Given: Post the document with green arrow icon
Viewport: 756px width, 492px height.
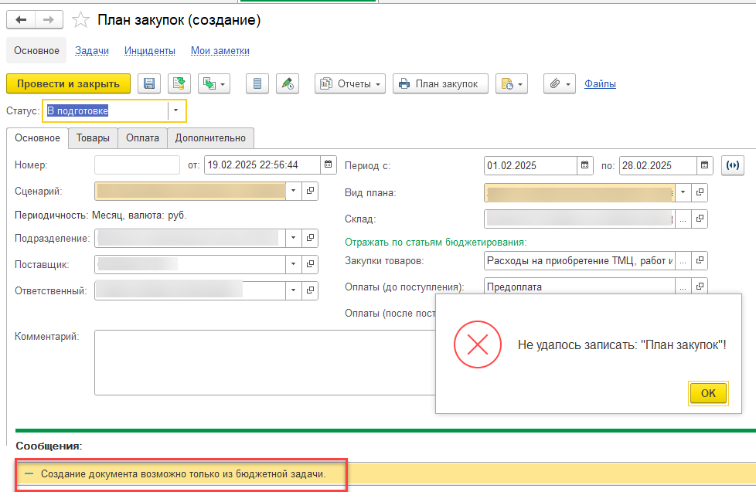Looking at the screenshot, I should 179,84.
